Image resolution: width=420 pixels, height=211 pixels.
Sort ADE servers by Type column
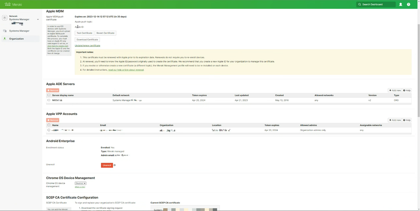pos(396,95)
